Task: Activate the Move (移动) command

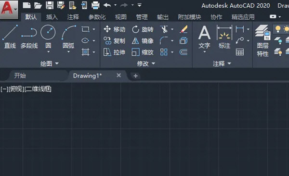Action: (x=114, y=29)
